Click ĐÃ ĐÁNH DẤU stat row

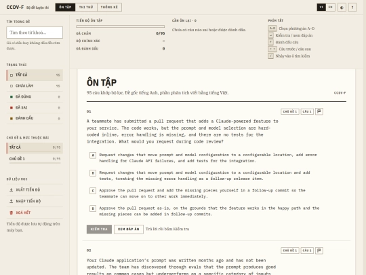(x=121, y=49)
